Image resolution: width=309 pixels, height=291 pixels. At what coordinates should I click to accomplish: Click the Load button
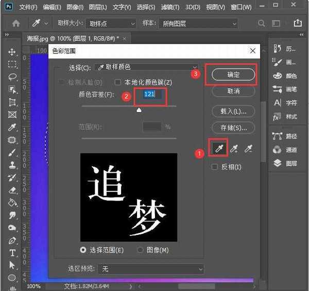click(233, 111)
